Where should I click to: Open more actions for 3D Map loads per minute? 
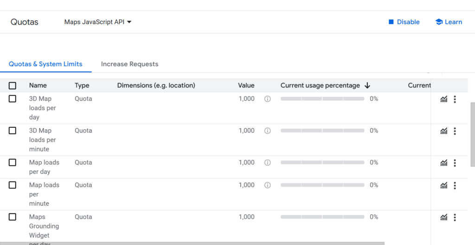(x=455, y=131)
